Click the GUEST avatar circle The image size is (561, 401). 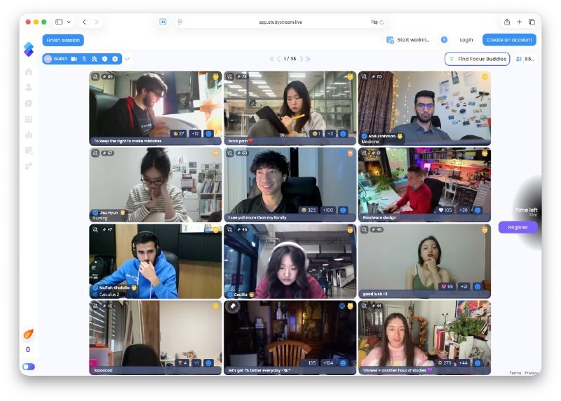pos(48,59)
